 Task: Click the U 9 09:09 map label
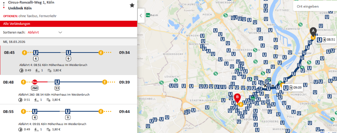pyautogui.click(x=292, y=88)
